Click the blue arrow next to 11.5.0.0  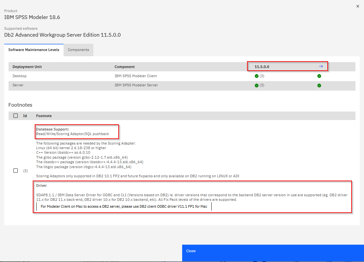point(321,66)
